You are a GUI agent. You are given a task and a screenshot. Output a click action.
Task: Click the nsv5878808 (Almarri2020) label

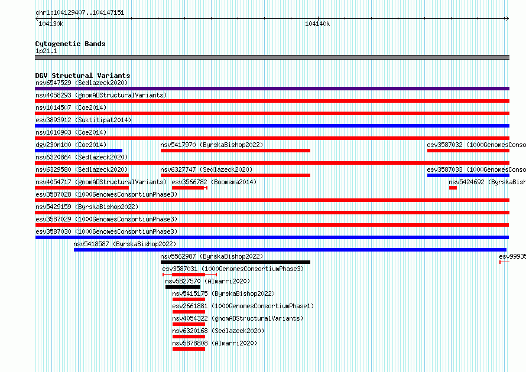(x=215, y=343)
